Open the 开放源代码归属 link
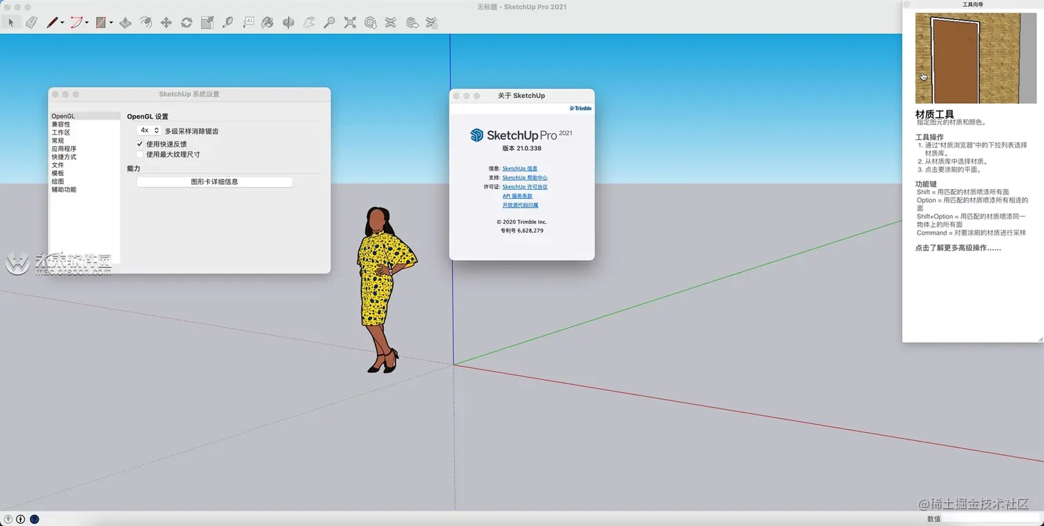 [x=520, y=205]
